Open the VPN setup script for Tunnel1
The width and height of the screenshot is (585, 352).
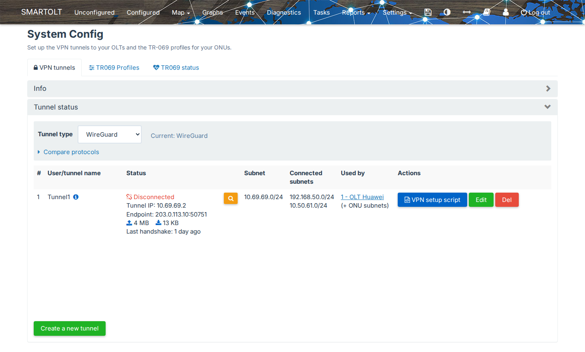coord(432,200)
